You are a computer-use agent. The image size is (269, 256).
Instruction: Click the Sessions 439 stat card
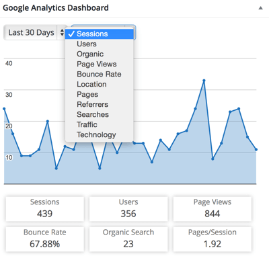click(x=45, y=209)
